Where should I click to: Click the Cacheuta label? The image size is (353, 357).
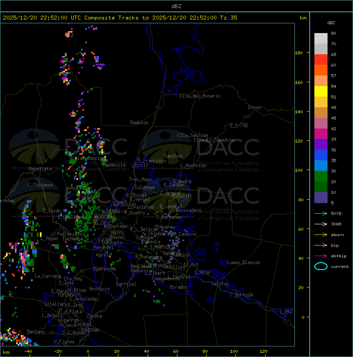tap(73, 239)
